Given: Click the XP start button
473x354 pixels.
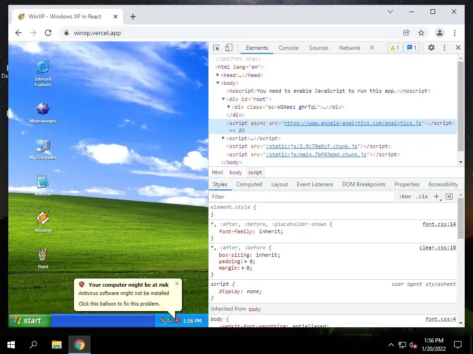Looking at the screenshot, I should pyautogui.click(x=29, y=321).
